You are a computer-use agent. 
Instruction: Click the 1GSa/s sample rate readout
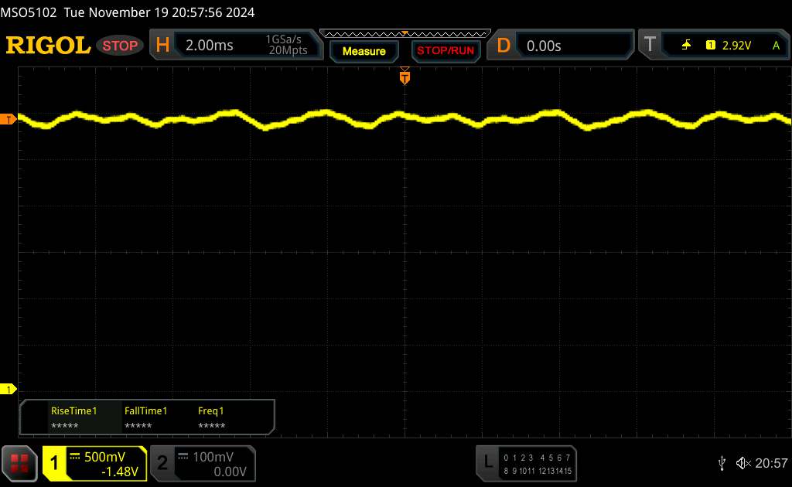point(283,39)
